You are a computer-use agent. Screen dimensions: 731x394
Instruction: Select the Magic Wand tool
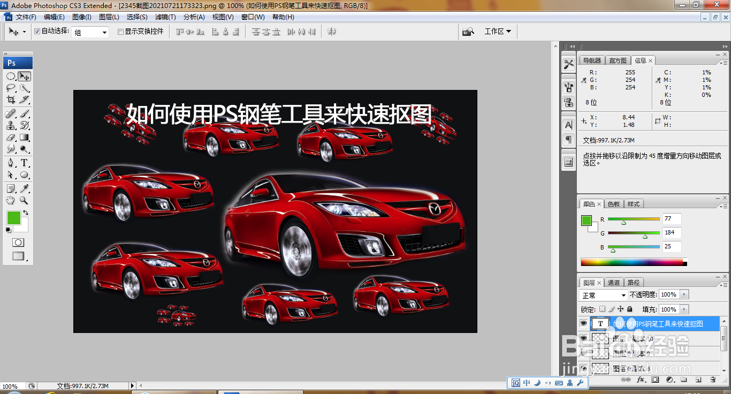click(x=24, y=88)
